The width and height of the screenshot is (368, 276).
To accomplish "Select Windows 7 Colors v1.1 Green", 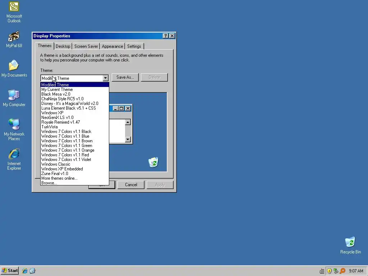I will click(75, 146).
